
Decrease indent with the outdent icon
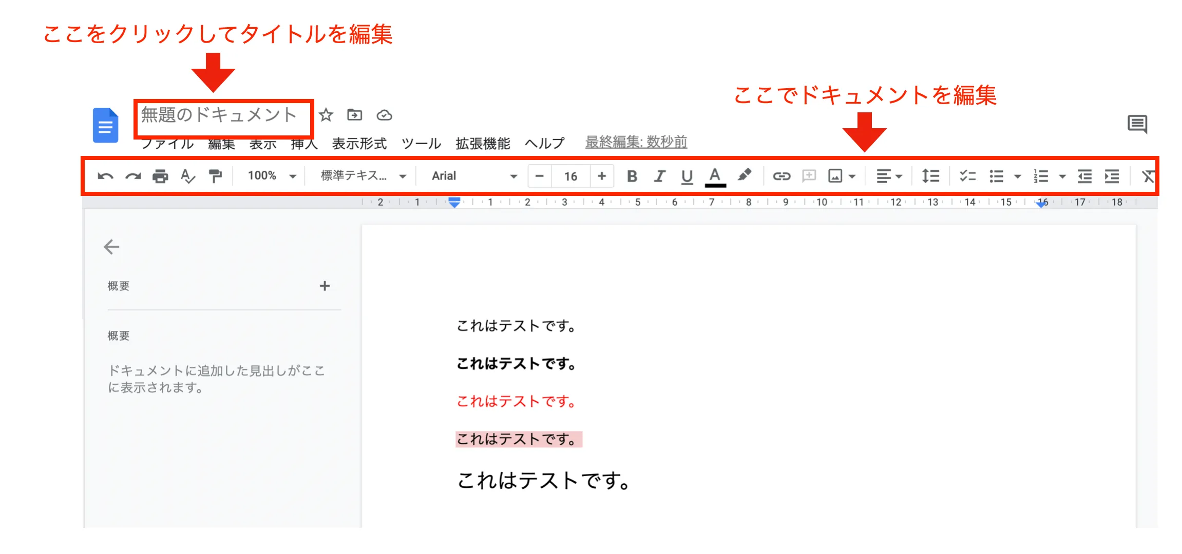pyautogui.click(x=1084, y=176)
